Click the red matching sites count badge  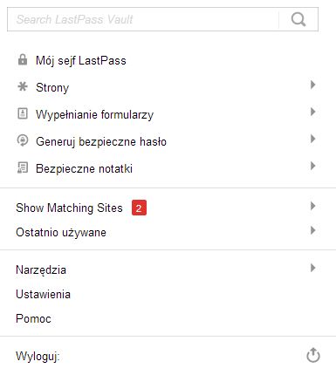point(139,208)
